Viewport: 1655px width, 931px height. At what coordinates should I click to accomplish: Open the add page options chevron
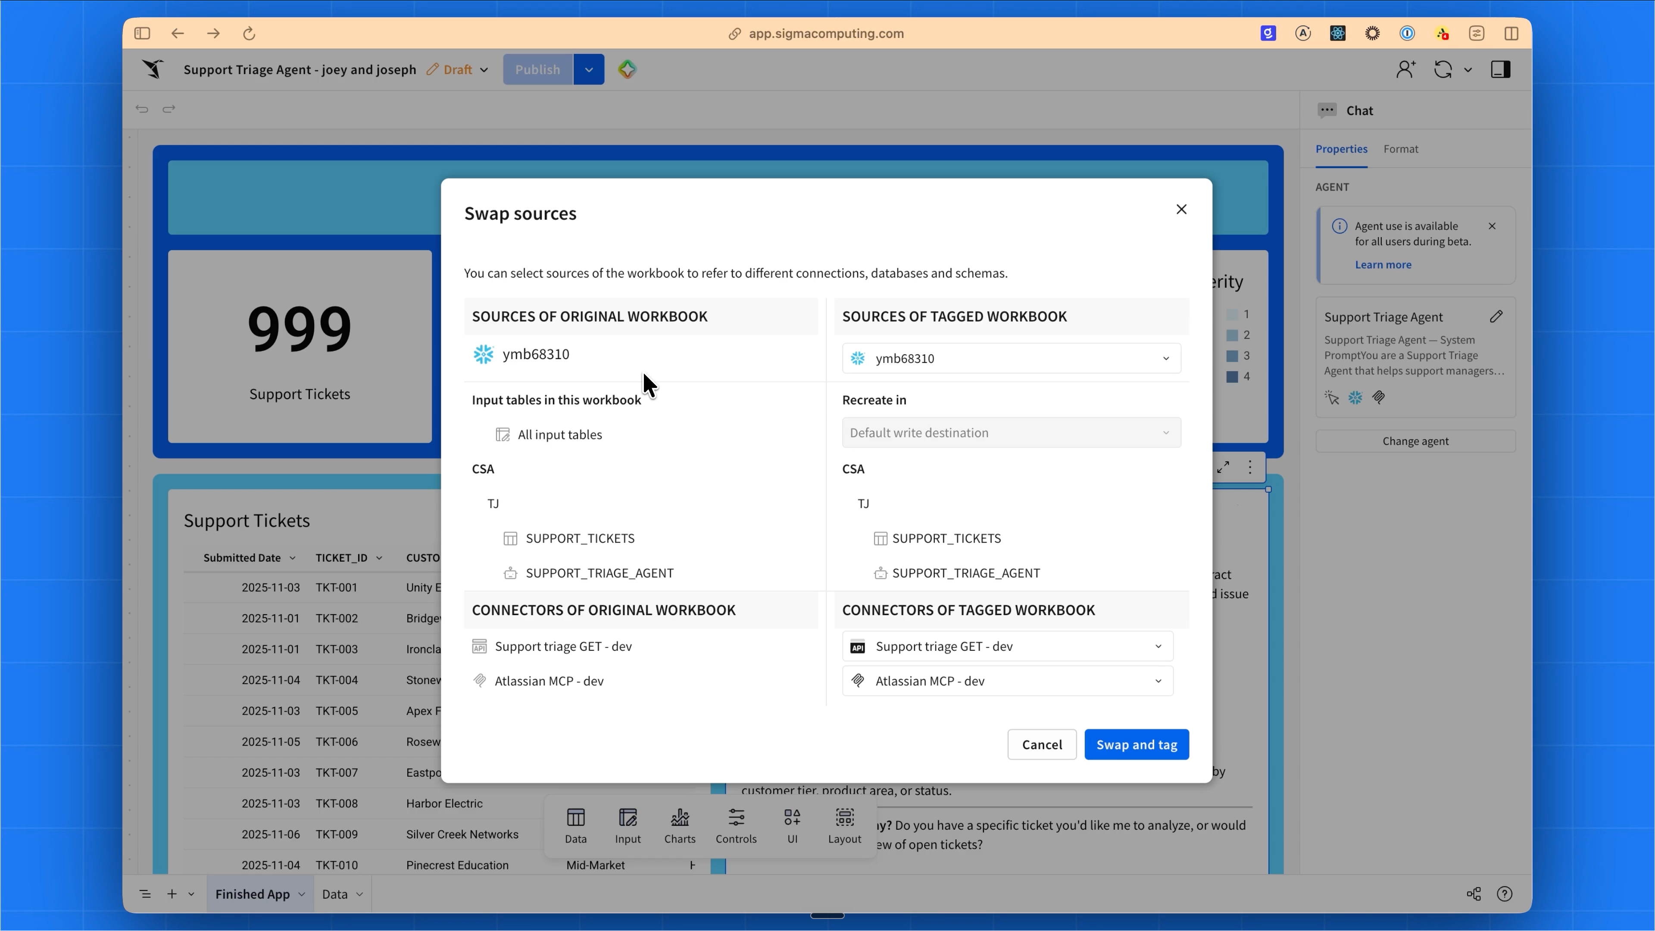(191, 894)
